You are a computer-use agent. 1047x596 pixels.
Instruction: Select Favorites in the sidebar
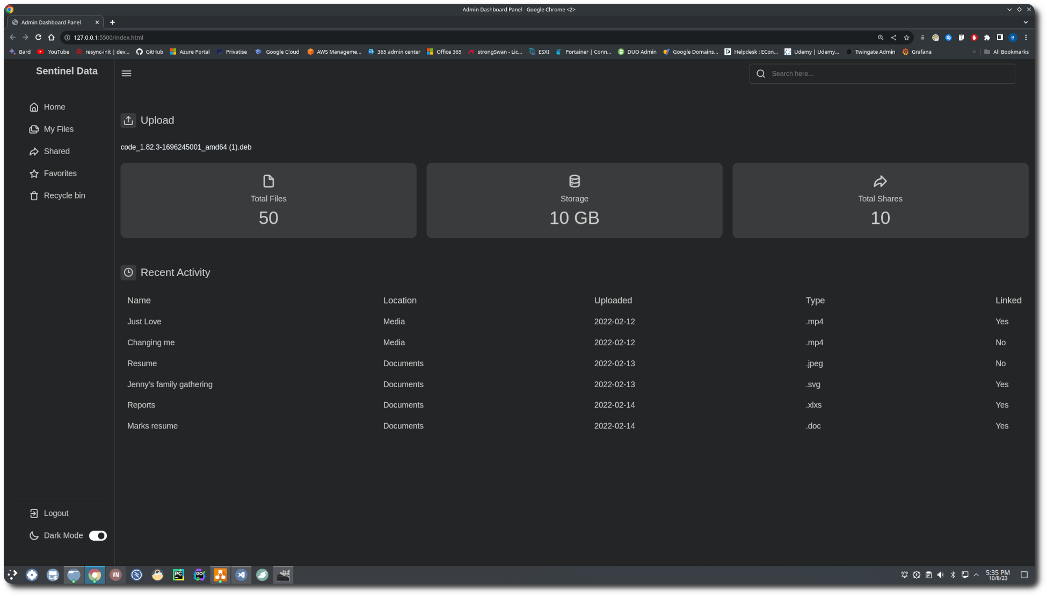click(60, 173)
